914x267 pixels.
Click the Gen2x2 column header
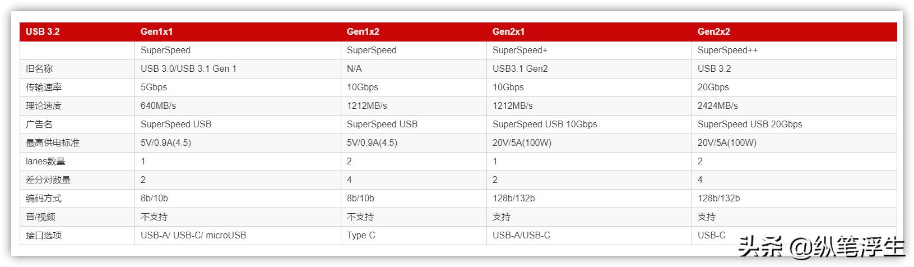713,31
